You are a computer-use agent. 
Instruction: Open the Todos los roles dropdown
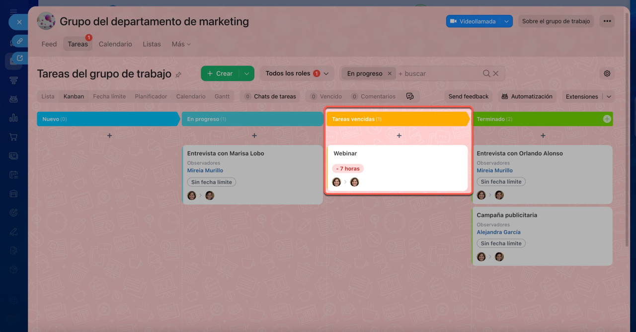pos(297,73)
